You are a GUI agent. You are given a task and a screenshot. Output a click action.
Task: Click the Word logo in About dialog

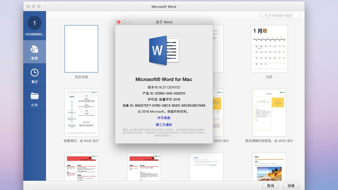tap(164, 50)
